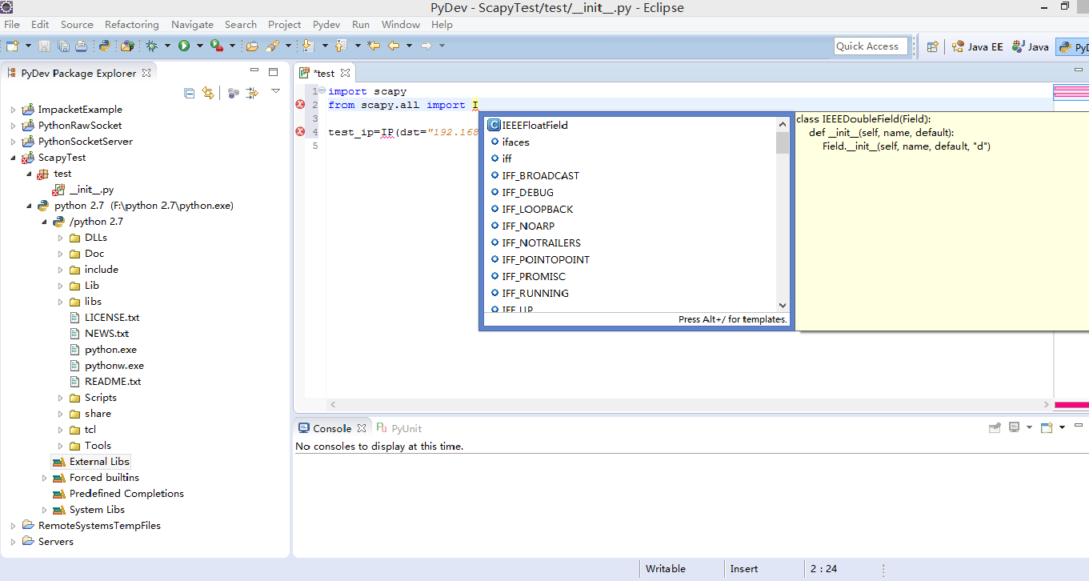This screenshot has height=581, width=1089.
Task: Switch to Java EE perspective
Action: (978, 46)
